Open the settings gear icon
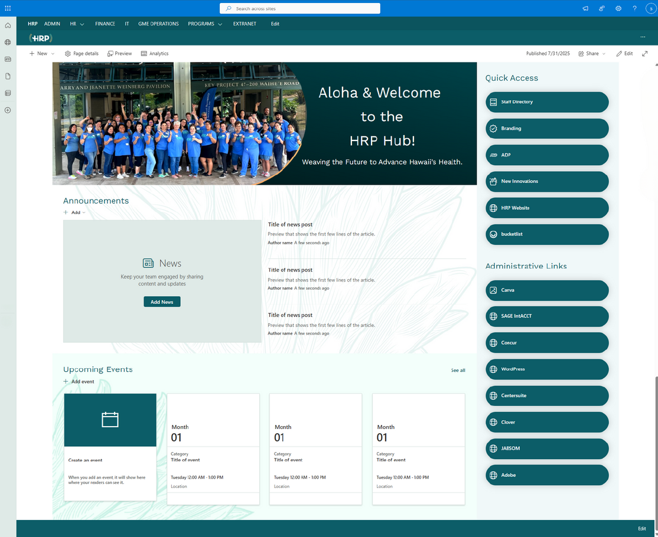Screen dimensions: 658x537 (x=618, y=8)
